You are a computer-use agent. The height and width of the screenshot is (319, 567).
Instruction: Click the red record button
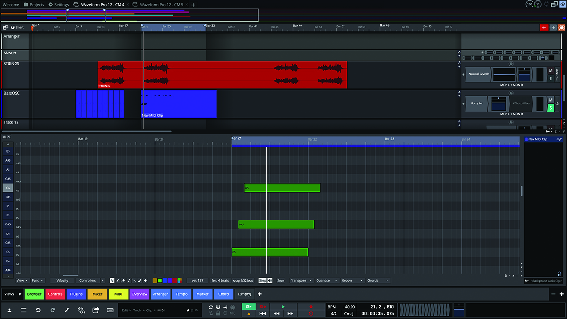pyautogui.click(x=311, y=307)
